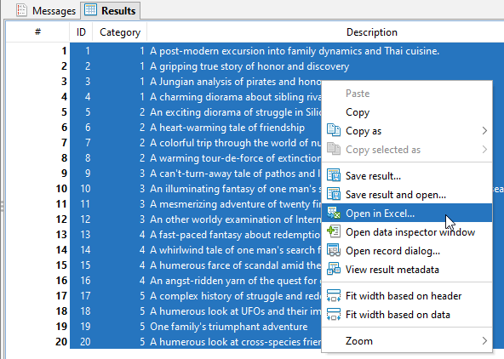
Task: Click Open in Excel... menu item
Action: point(407,214)
